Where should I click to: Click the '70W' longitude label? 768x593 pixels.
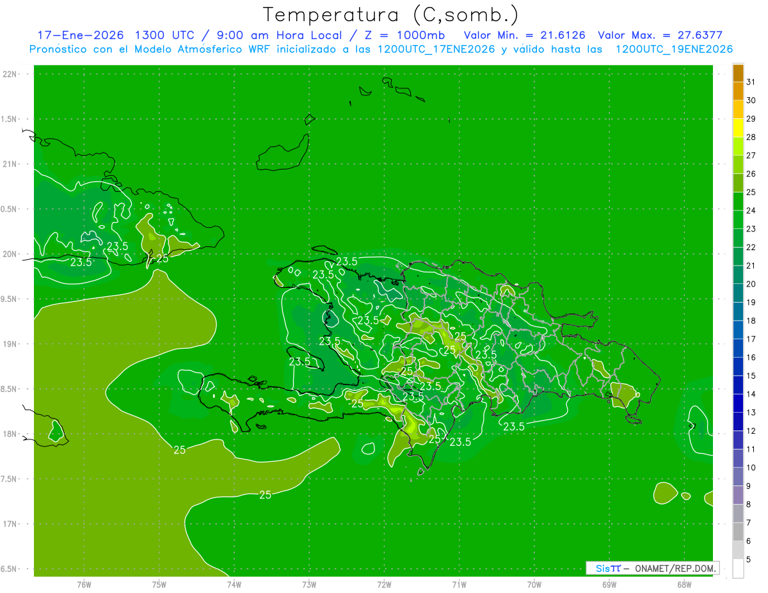click(534, 585)
